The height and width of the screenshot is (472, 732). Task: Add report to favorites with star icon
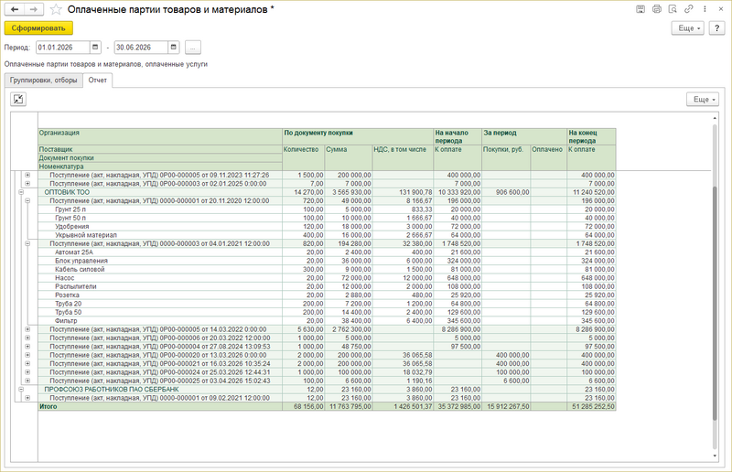click(56, 9)
